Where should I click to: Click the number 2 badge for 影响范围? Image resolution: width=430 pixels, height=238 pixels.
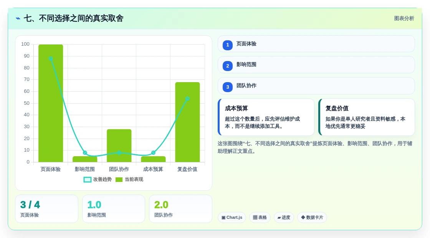pos(228,66)
